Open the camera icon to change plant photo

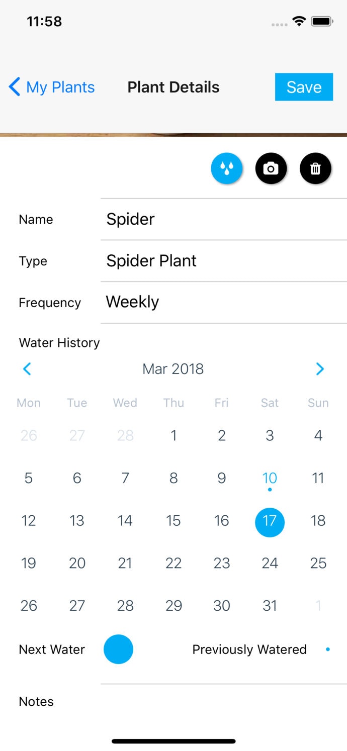coord(271,168)
